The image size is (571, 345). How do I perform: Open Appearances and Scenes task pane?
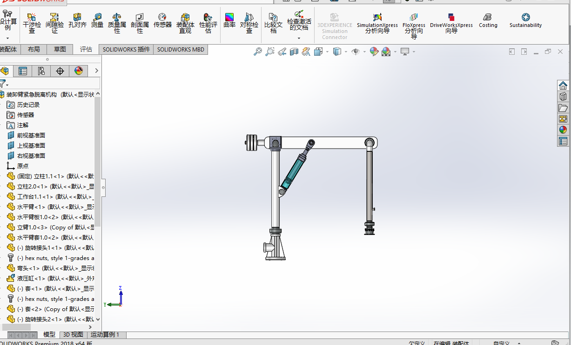coord(563,130)
